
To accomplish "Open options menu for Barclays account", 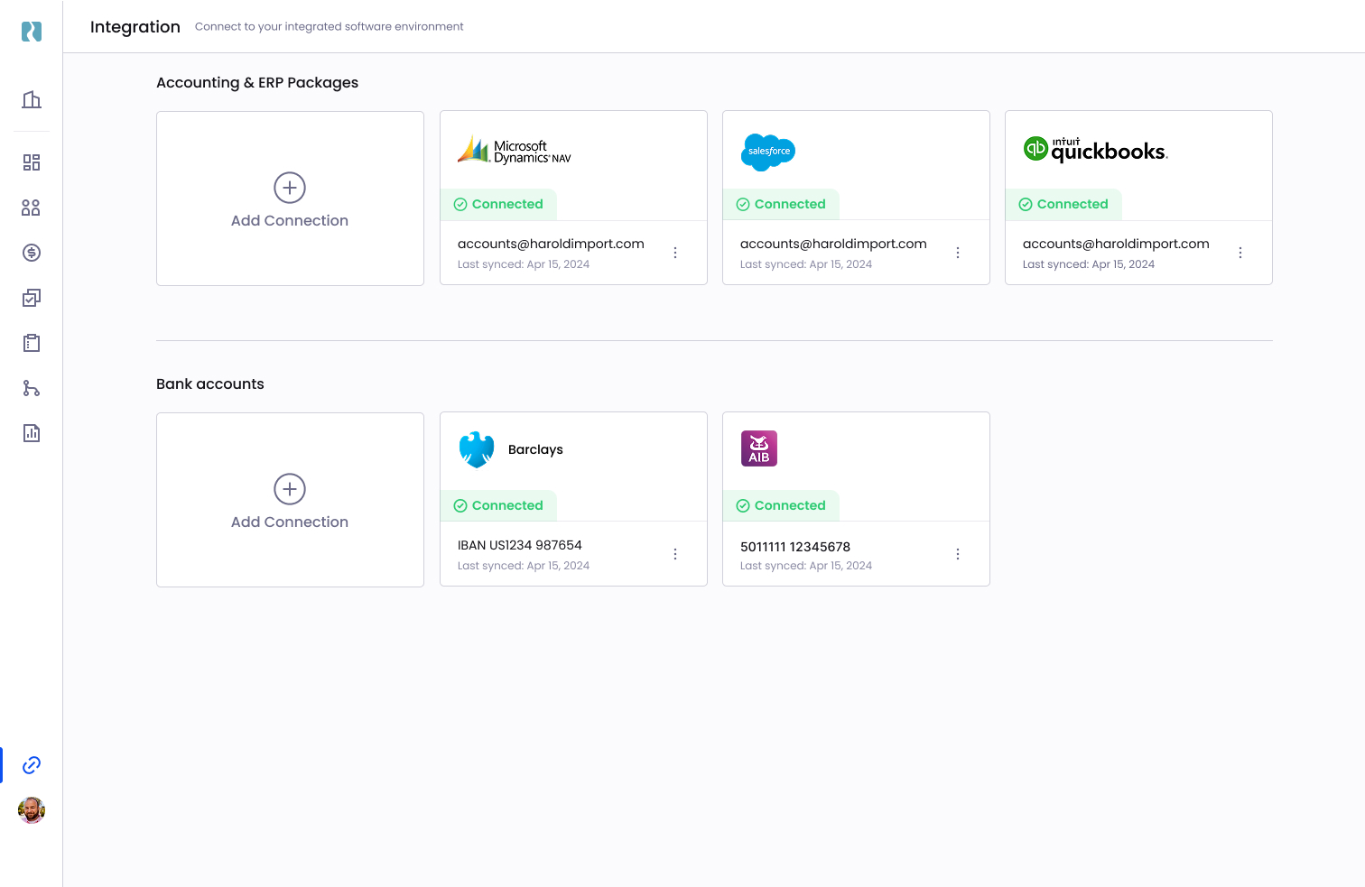I will click(675, 554).
